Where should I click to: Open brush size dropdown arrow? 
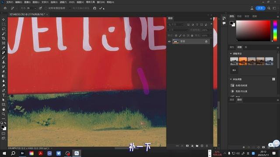(x=35, y=8)
